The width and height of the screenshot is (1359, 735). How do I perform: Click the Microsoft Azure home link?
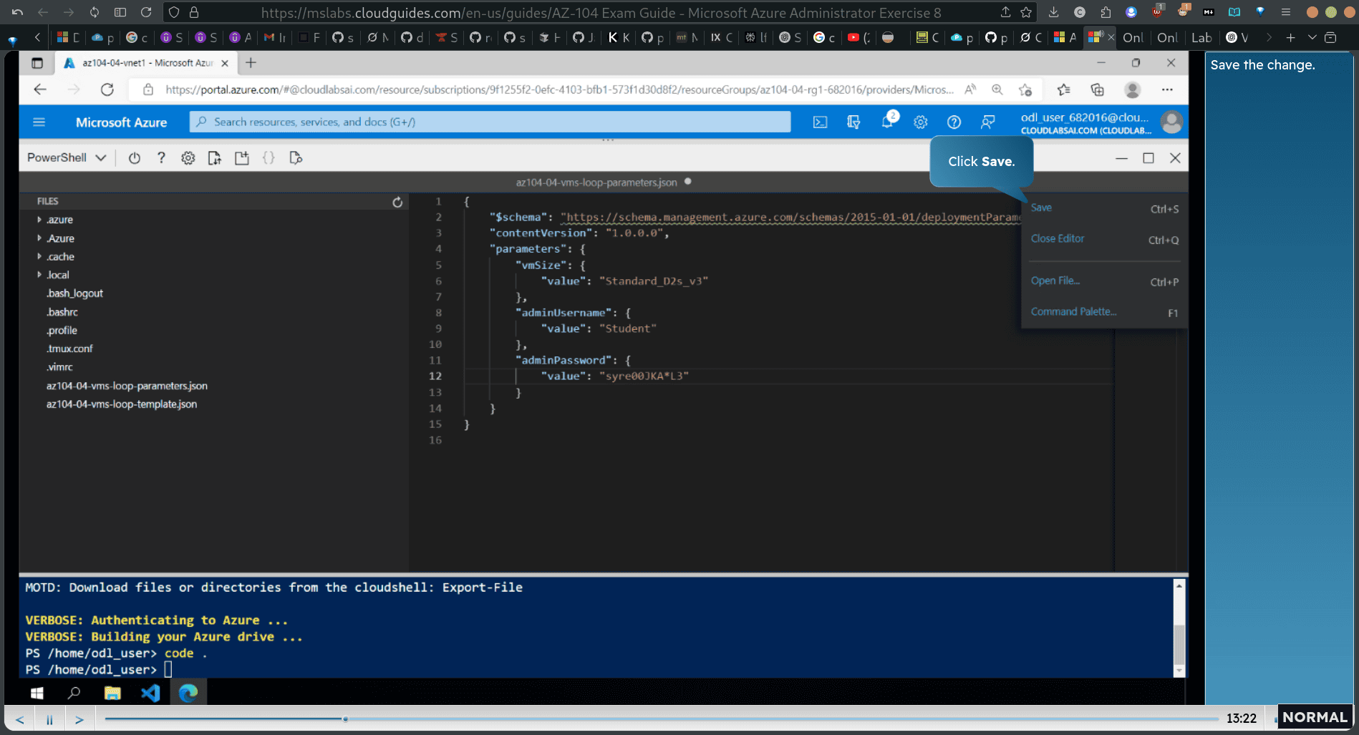pos(121,122)
